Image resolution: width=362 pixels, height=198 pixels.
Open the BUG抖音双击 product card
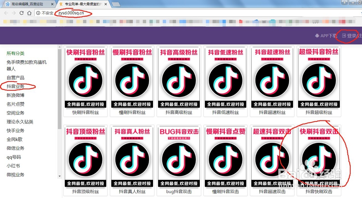point(179,160)
